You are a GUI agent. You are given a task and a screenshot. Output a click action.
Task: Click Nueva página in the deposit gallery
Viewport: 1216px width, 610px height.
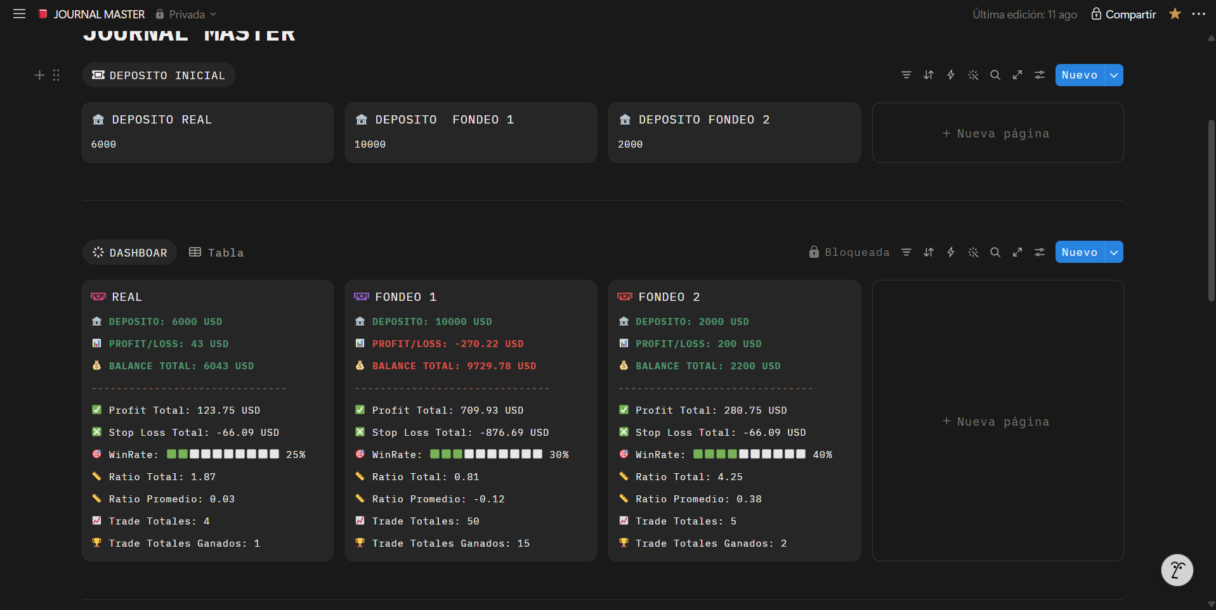tap(998, 133)
